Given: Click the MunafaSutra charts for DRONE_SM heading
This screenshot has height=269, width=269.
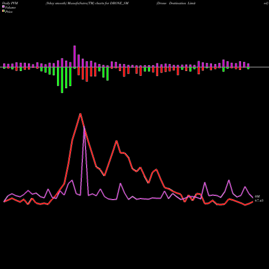Looking at the screenshot, I should [x=87, y=3].
